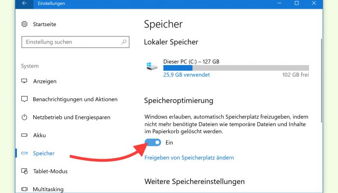Click the C: drive storage usage bar

(236, 68)
